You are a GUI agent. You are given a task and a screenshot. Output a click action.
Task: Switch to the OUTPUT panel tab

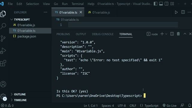[x=81, y=34]
